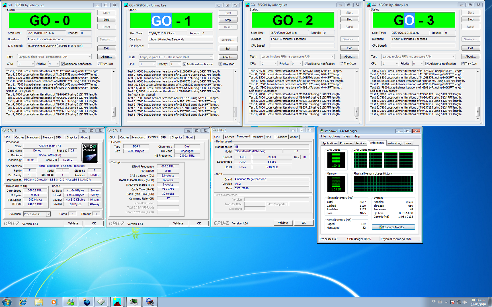The image size is (492, 307).
Task: Select the Task Manager taskbar icon
Action: click(x=134, y=302)
